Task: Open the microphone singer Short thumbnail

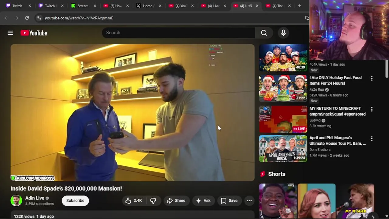Action: point(356,201)
